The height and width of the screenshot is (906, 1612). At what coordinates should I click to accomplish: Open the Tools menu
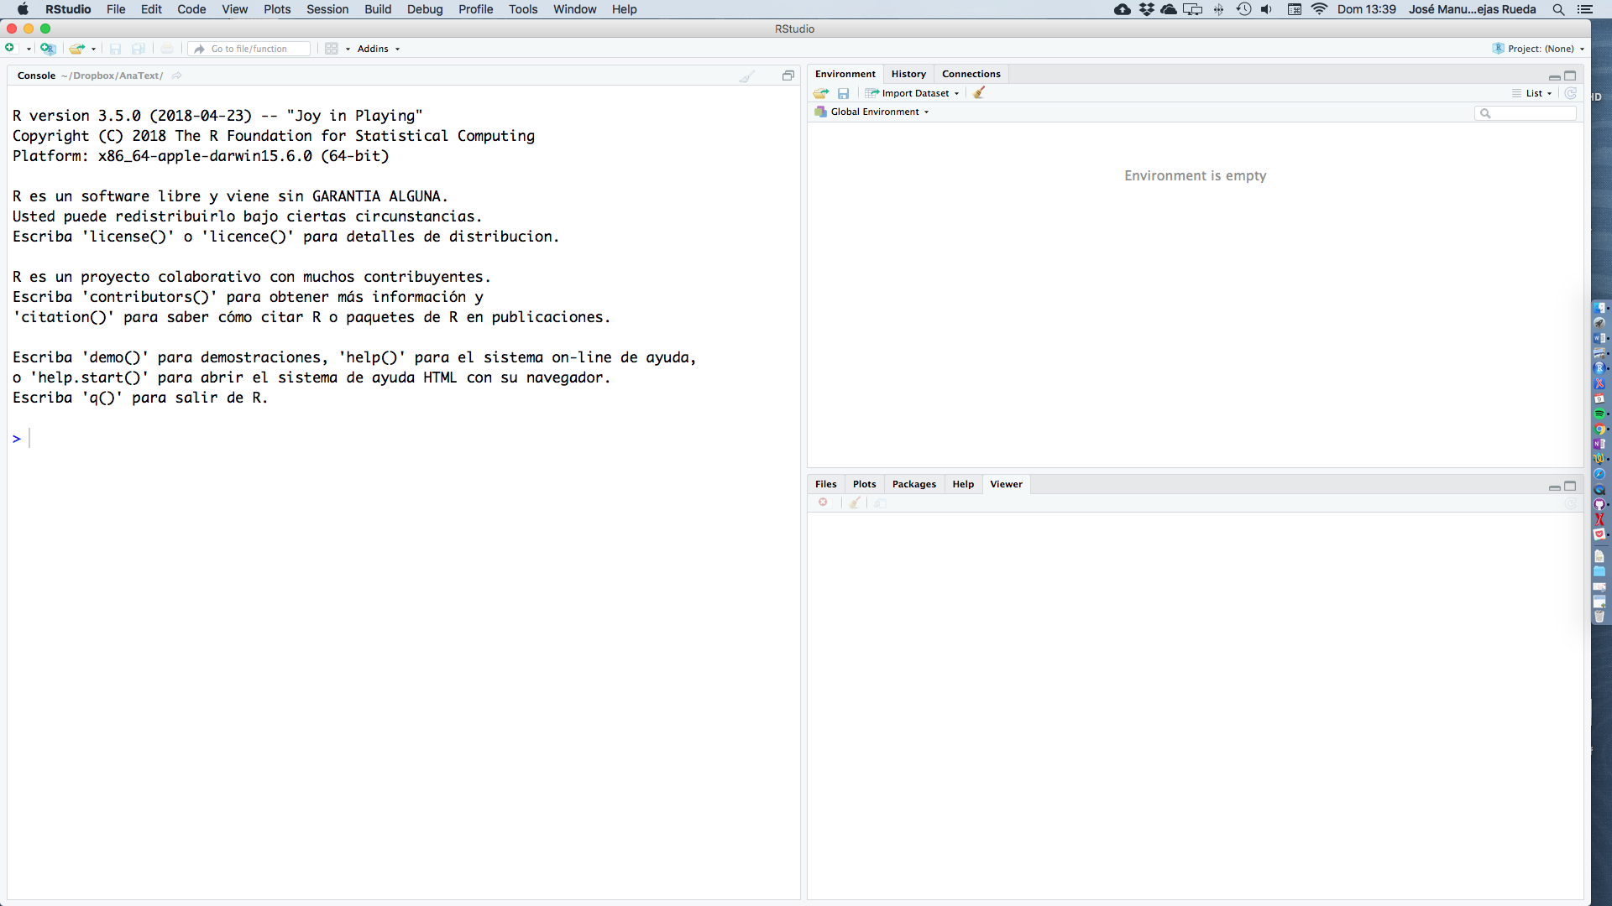(x=523, y=9)
